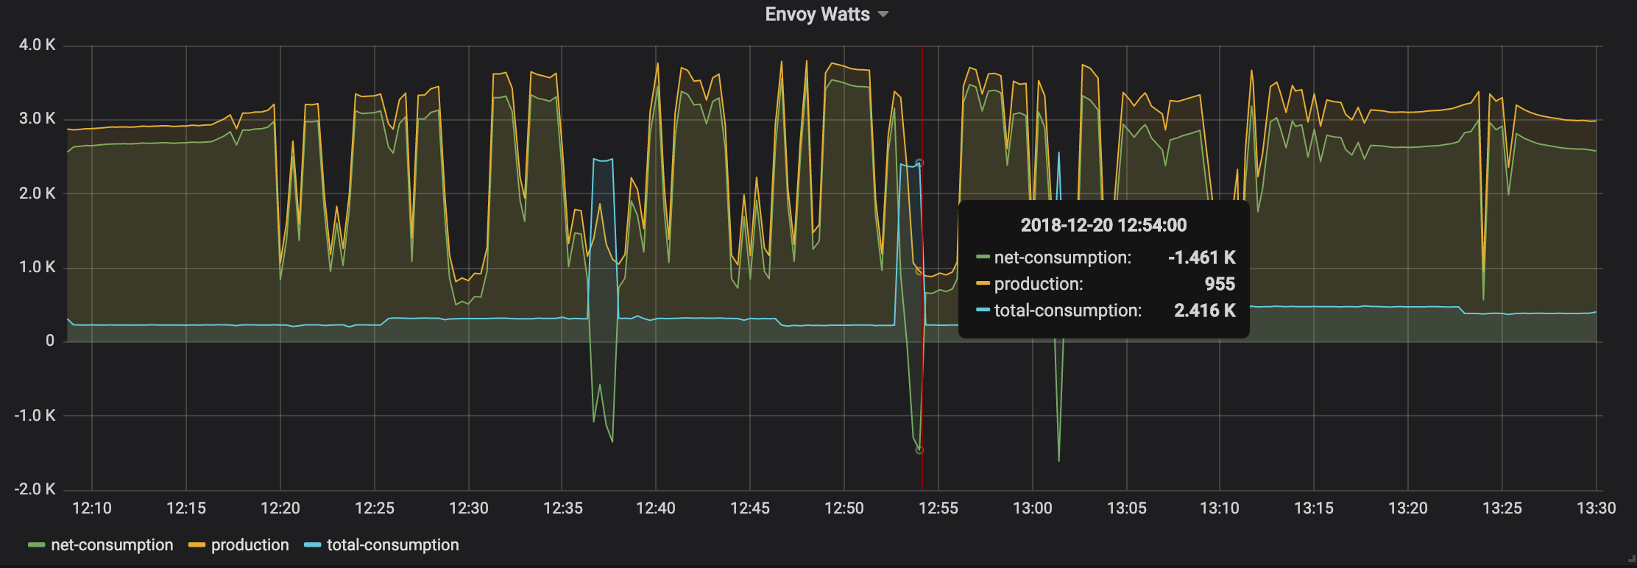Toggle the net-consumption series in legend
Screen dimensions: 1637x568
112,545
